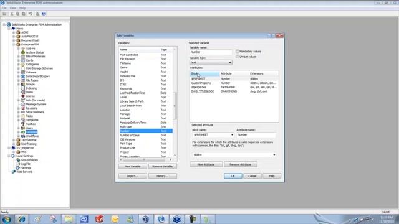This screenshot has width=399, height=224.
Task: Open the red SolidWorks taskbar icon
Action: [100, 219]
